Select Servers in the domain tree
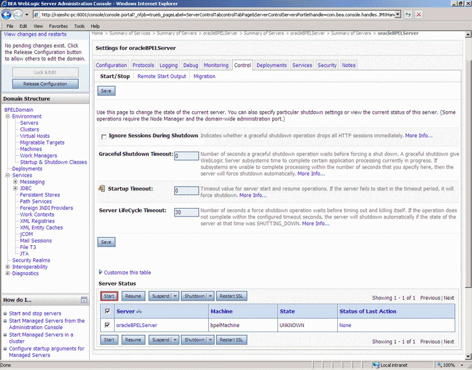The width and height of the screenshot is (472, 370). pos(29,123)
